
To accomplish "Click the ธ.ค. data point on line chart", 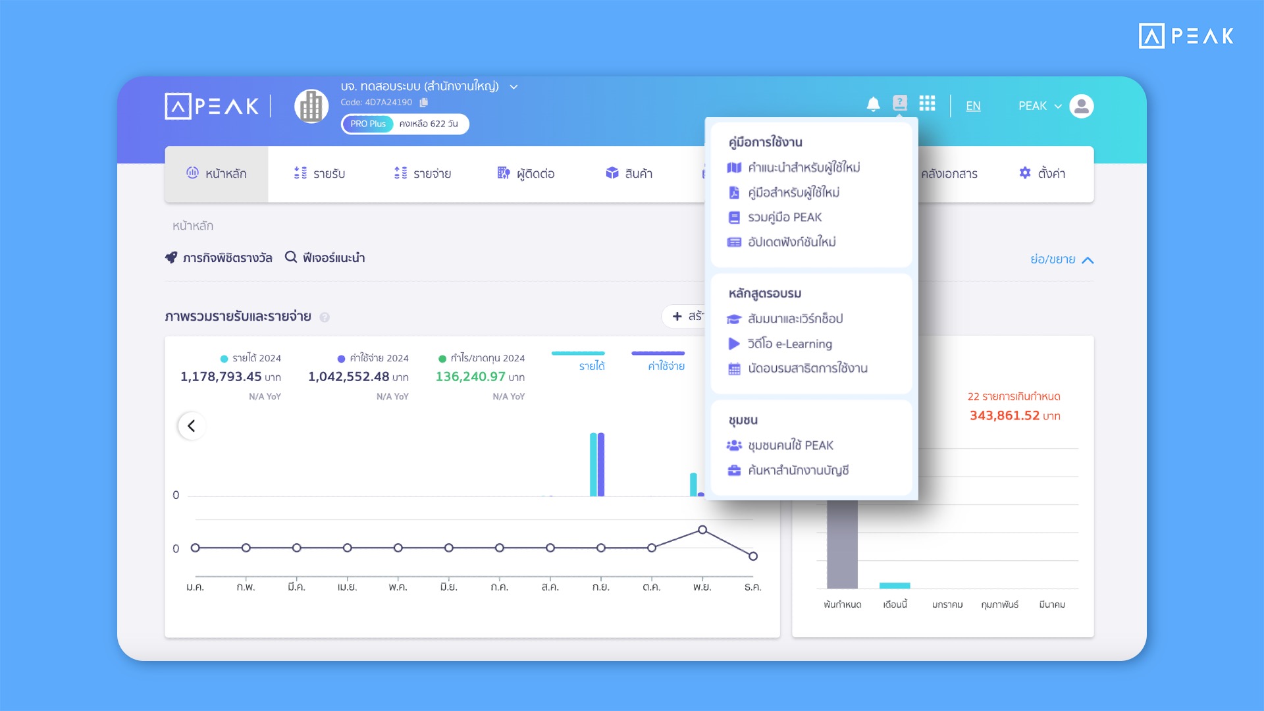I will (753, 556).
